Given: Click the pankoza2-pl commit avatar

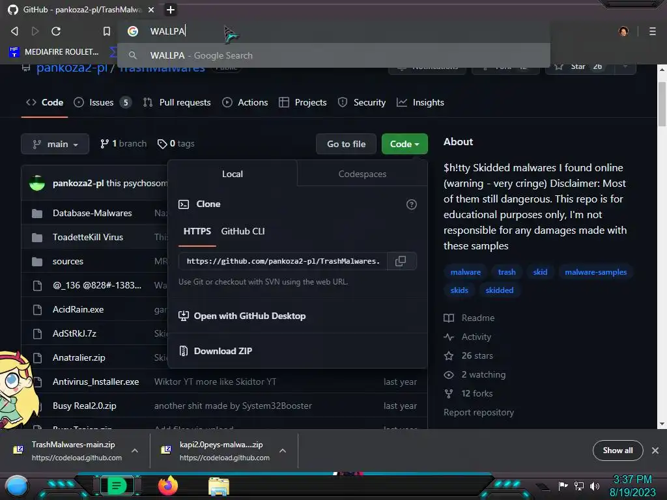Looking at the screenshot, I should click(37, 183).
